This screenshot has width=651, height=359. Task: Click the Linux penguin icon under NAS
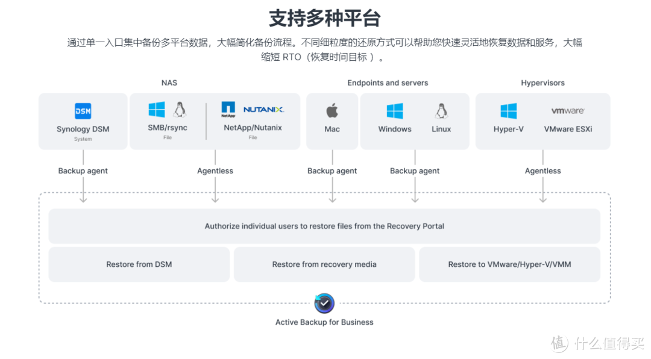tap(180, 111)
